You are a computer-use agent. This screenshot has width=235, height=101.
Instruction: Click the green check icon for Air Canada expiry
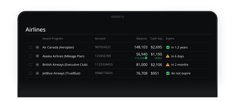(168, 47)
